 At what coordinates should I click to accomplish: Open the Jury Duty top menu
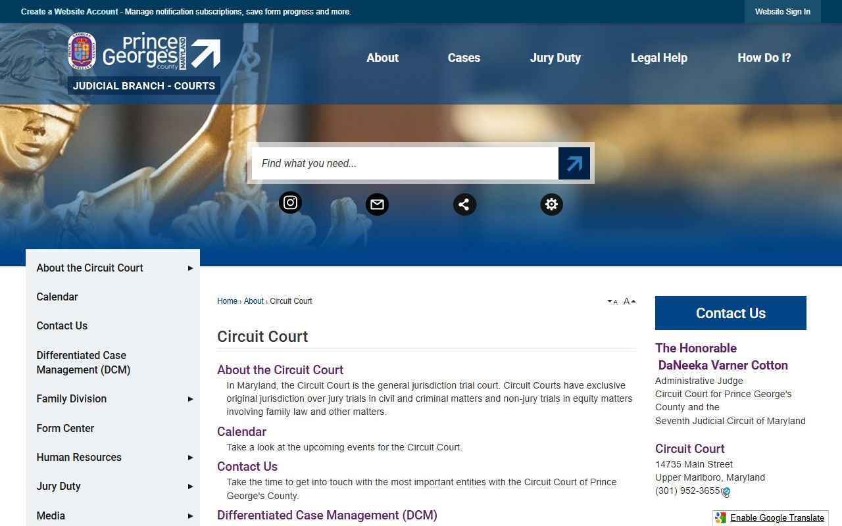[x=555, y=58]
